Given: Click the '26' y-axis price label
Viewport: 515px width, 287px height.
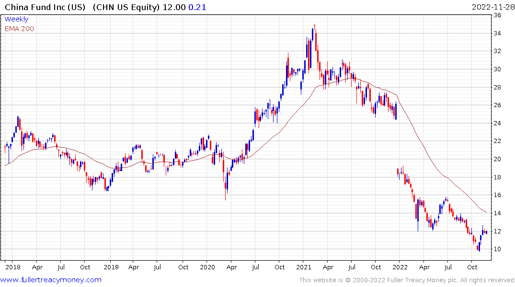Looking at the screenshot, I should [497, 105].
